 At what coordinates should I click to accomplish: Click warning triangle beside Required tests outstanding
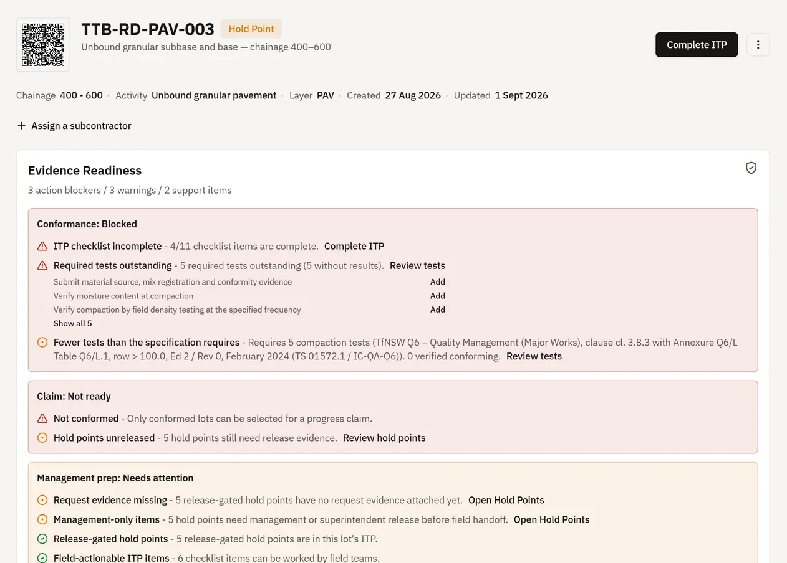tap(42, 265)
